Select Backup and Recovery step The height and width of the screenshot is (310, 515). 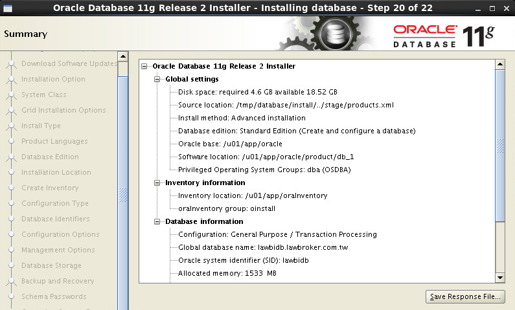click(x=58, y=281)
